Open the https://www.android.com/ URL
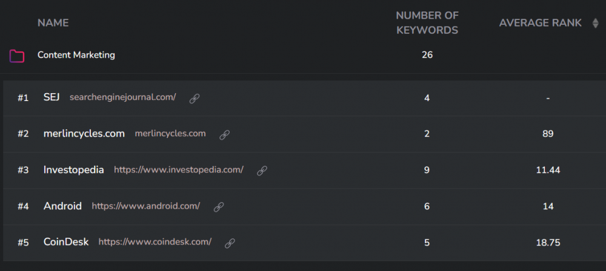 pyautogui.click(x=145, y=206)
